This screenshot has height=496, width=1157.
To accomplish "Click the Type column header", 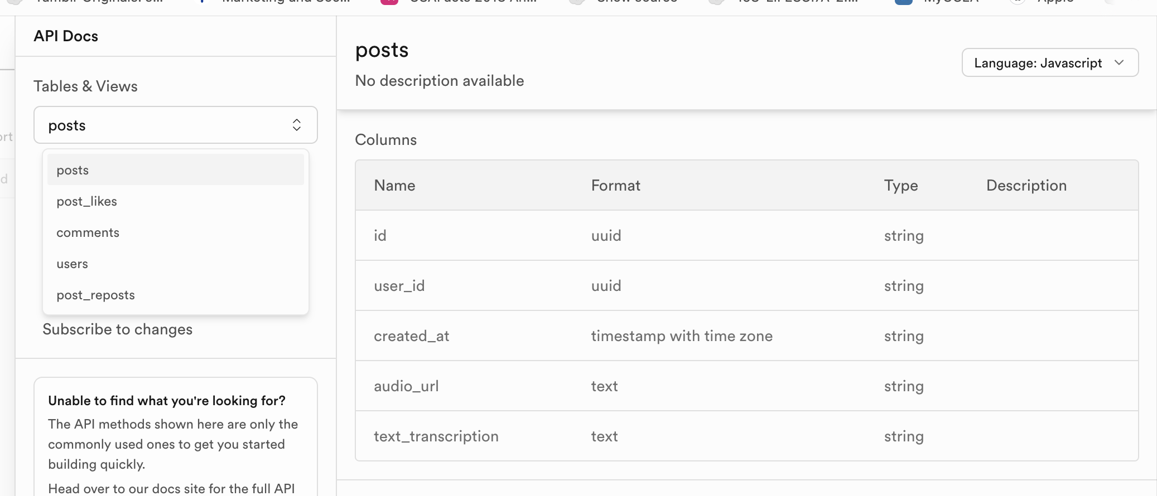I will pos(900,186).
